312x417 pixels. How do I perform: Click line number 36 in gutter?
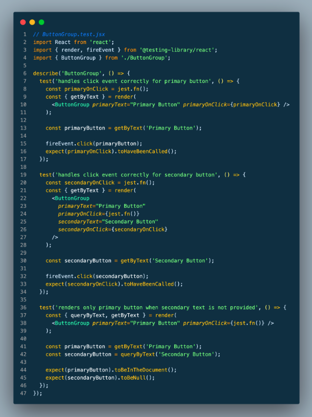23,307
